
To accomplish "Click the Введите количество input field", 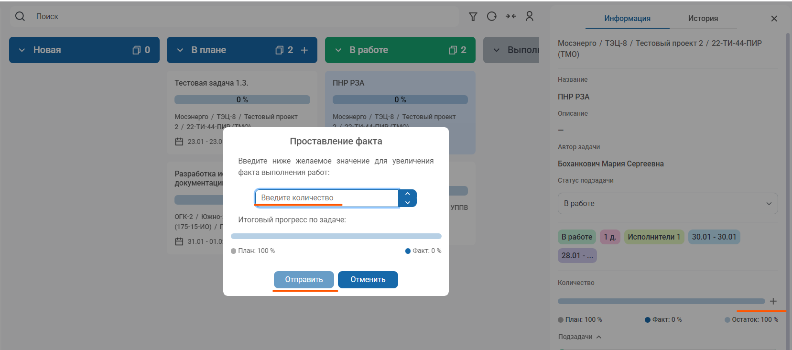I will coord(326,198).
